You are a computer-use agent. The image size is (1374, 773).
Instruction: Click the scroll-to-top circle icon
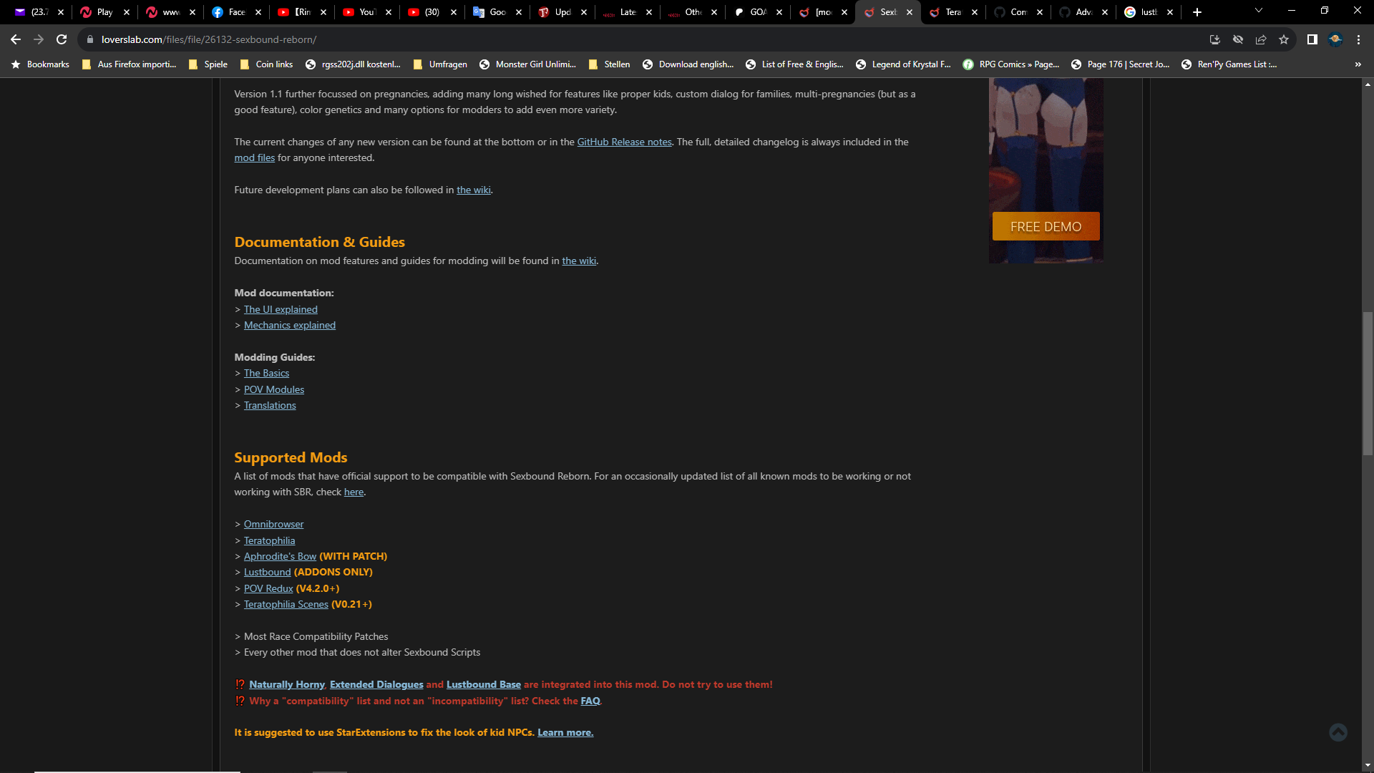click(x=1339, y=732)
